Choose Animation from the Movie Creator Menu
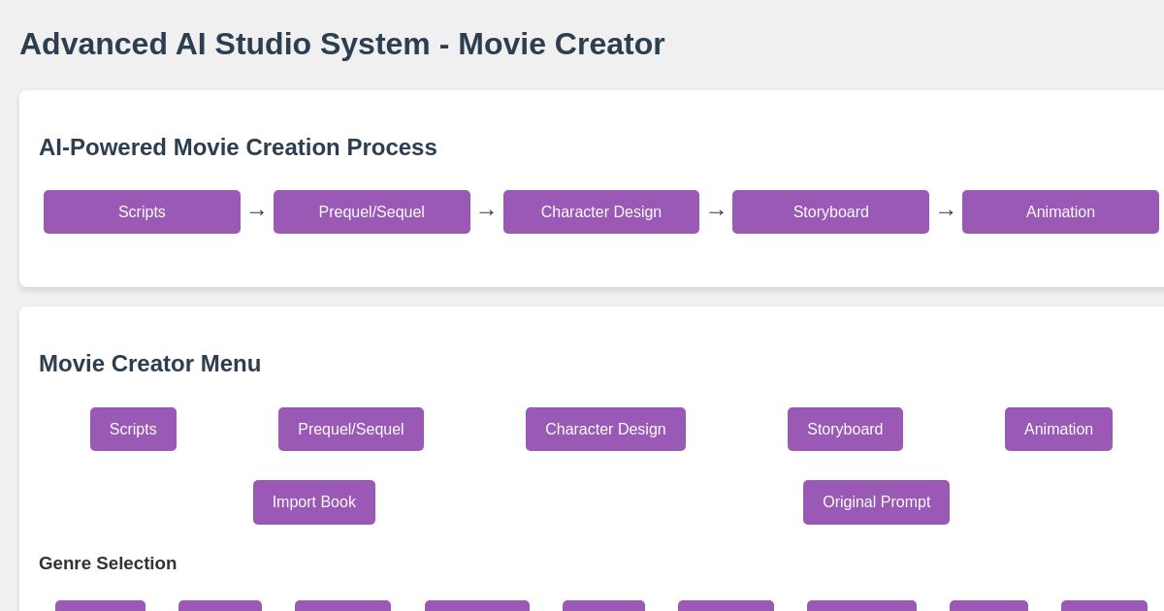This screenshot has height=611, width=1164. 1058,429
